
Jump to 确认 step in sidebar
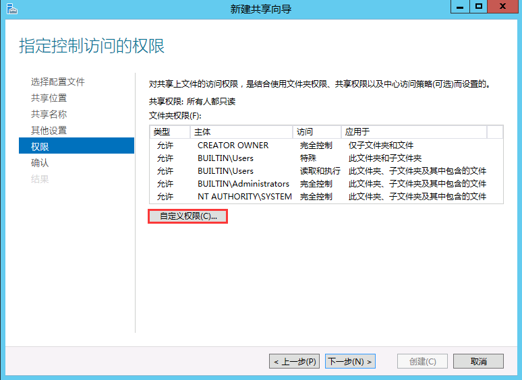click(40, 163)
